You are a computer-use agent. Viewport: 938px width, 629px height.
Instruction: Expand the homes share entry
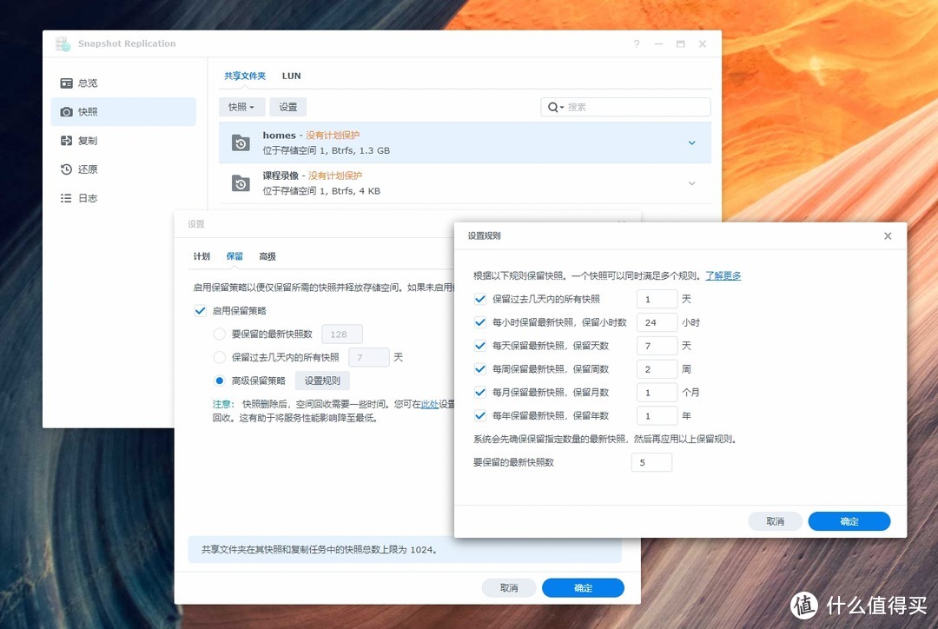click(691, 142)
